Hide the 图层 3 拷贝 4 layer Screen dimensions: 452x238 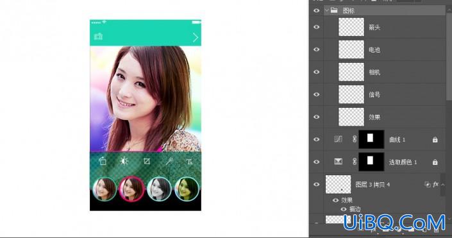(317, 184)
